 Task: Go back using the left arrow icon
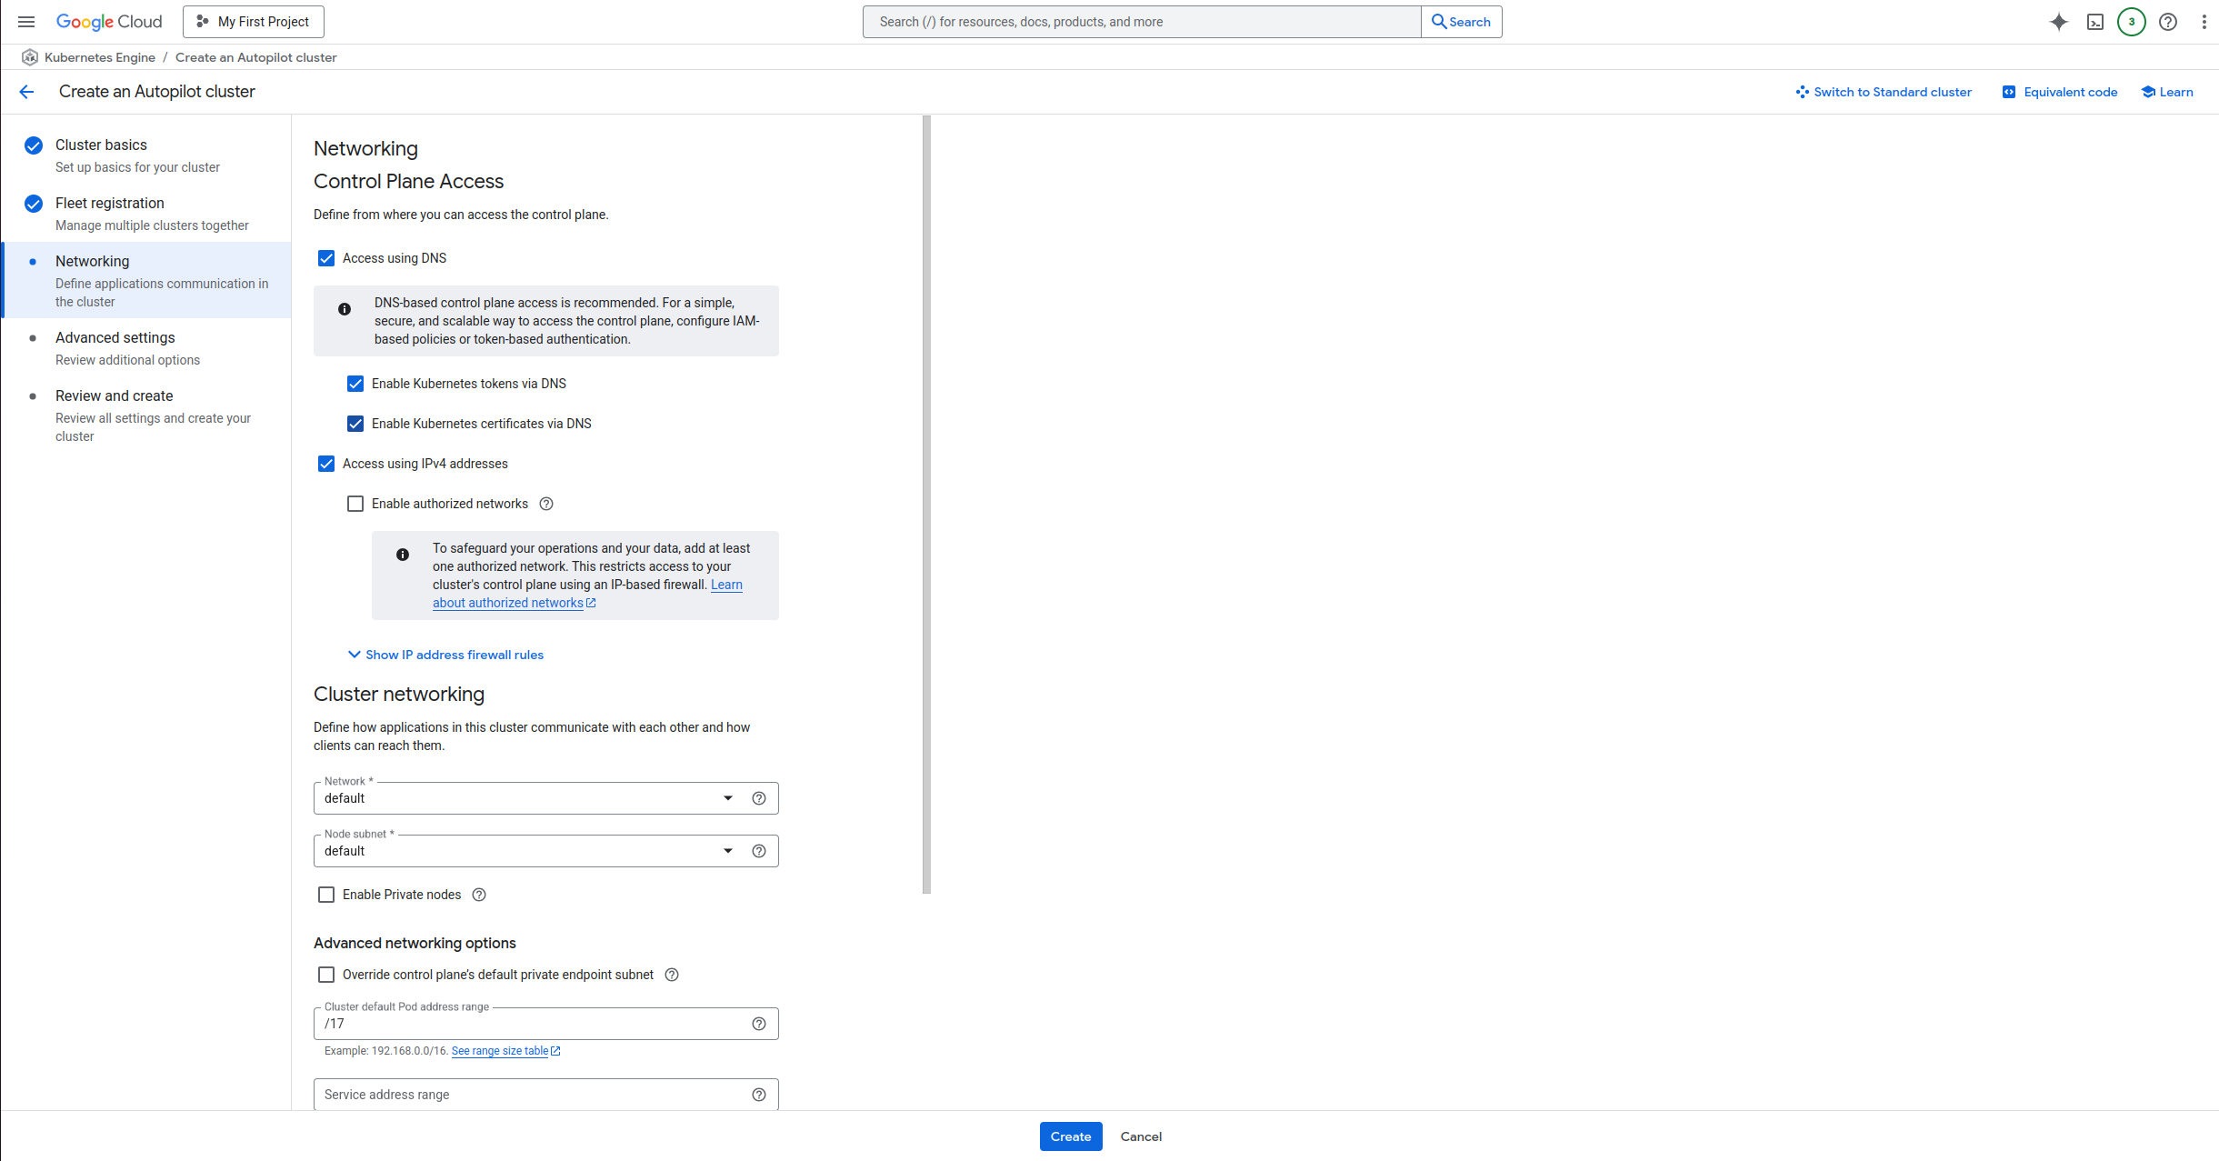click(26, 92)
